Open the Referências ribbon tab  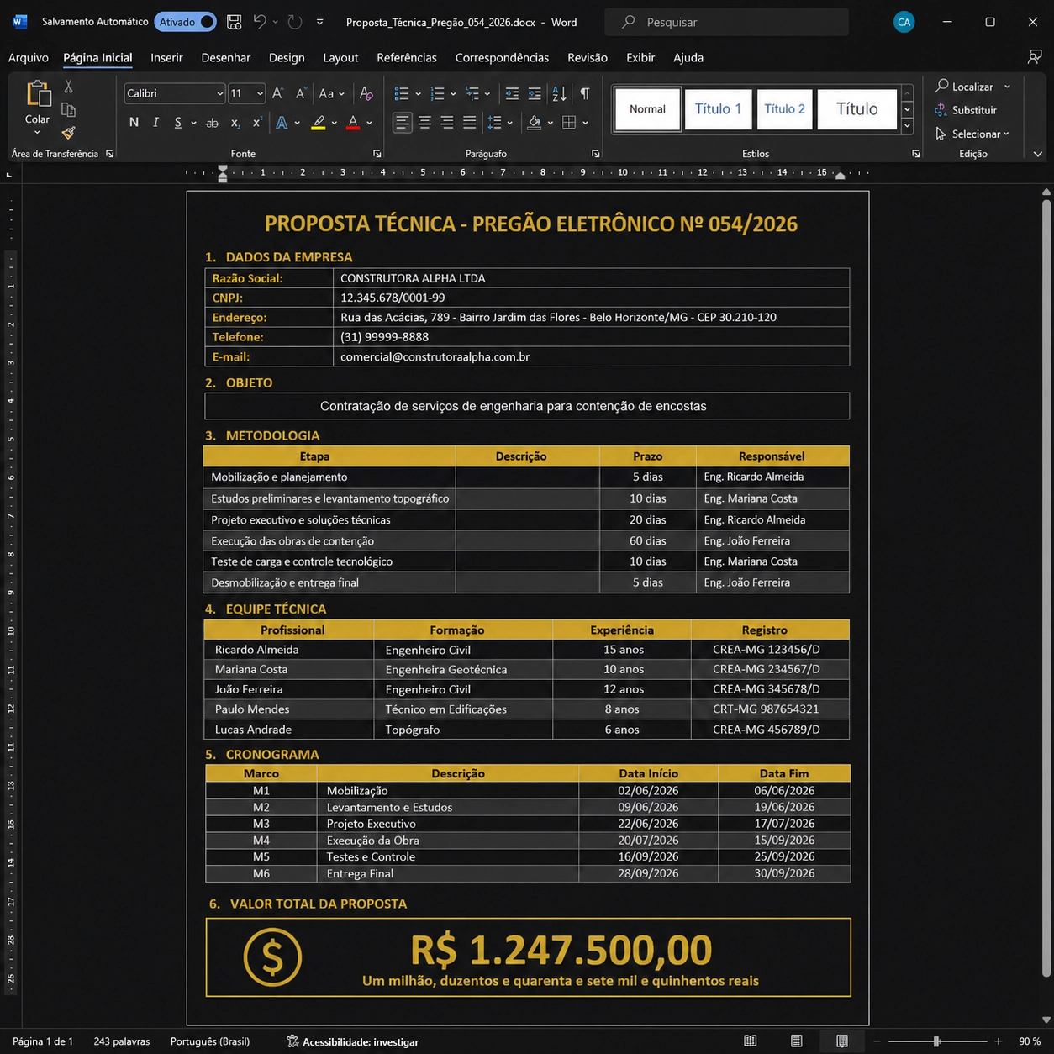[x=407, y=57]
